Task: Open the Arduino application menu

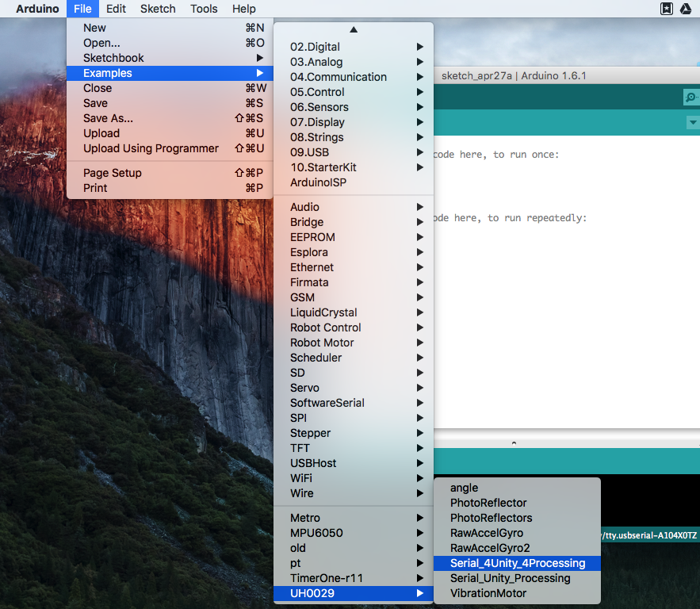Action: (x=37, y=9)
